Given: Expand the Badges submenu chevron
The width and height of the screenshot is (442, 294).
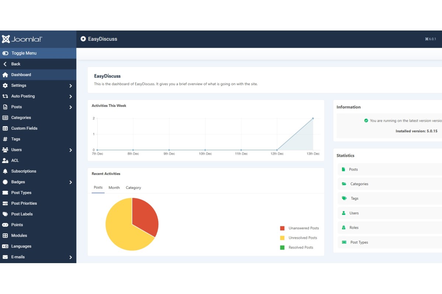Looking at the screenshot, I should click(70, 182).
